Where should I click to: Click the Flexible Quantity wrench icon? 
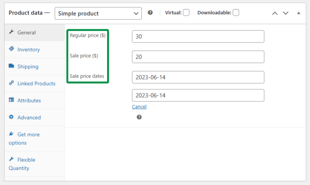(11, 159)
